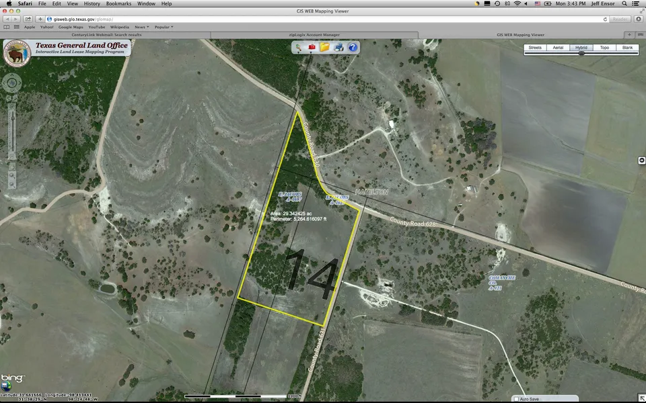Viewport: 646px width, 403px height.
Task: Switch basemap to Streets
Action: point(535,48)
